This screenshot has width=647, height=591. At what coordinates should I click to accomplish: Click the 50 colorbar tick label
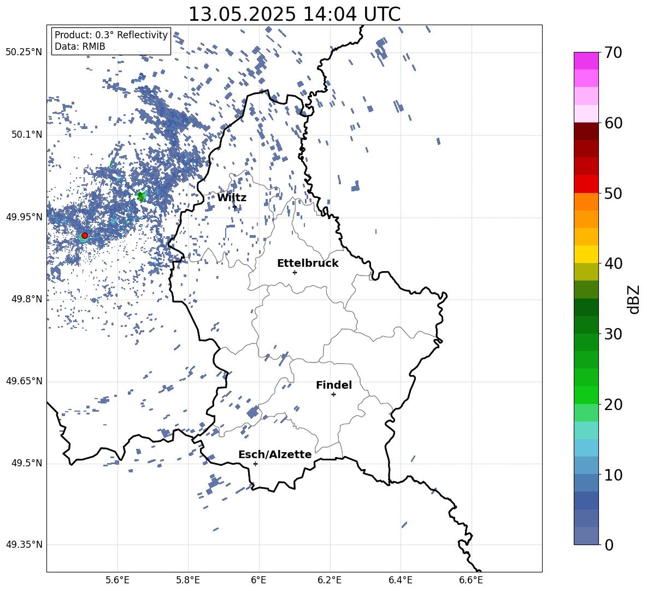[x=614, y=193]
